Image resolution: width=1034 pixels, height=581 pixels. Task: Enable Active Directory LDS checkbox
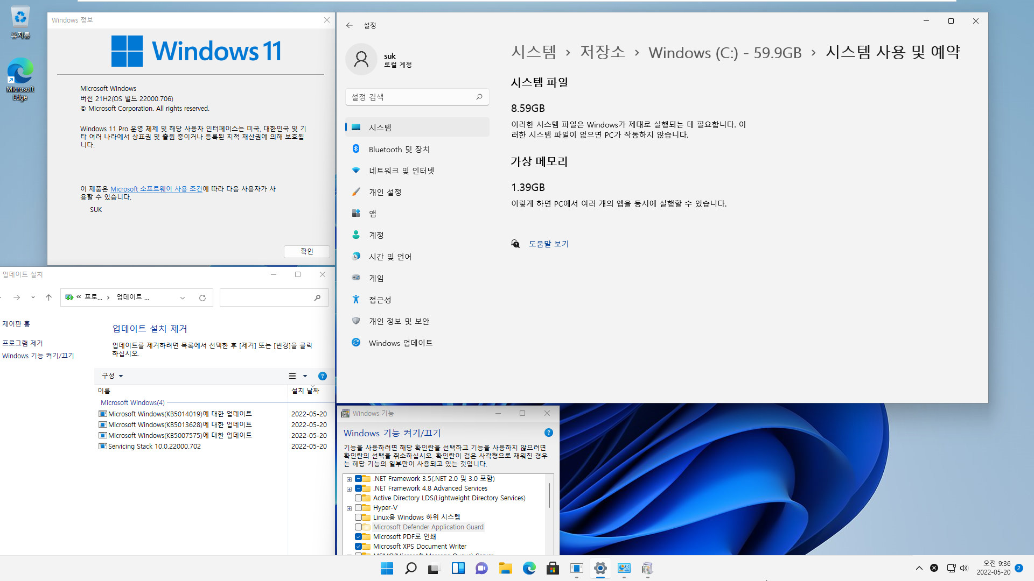tap(358, 498)
